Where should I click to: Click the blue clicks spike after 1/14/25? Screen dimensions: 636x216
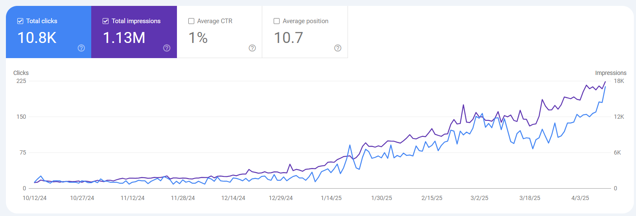click(350, 145)
